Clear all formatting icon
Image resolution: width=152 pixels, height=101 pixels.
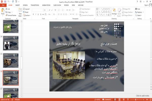(x=55, y=10)
